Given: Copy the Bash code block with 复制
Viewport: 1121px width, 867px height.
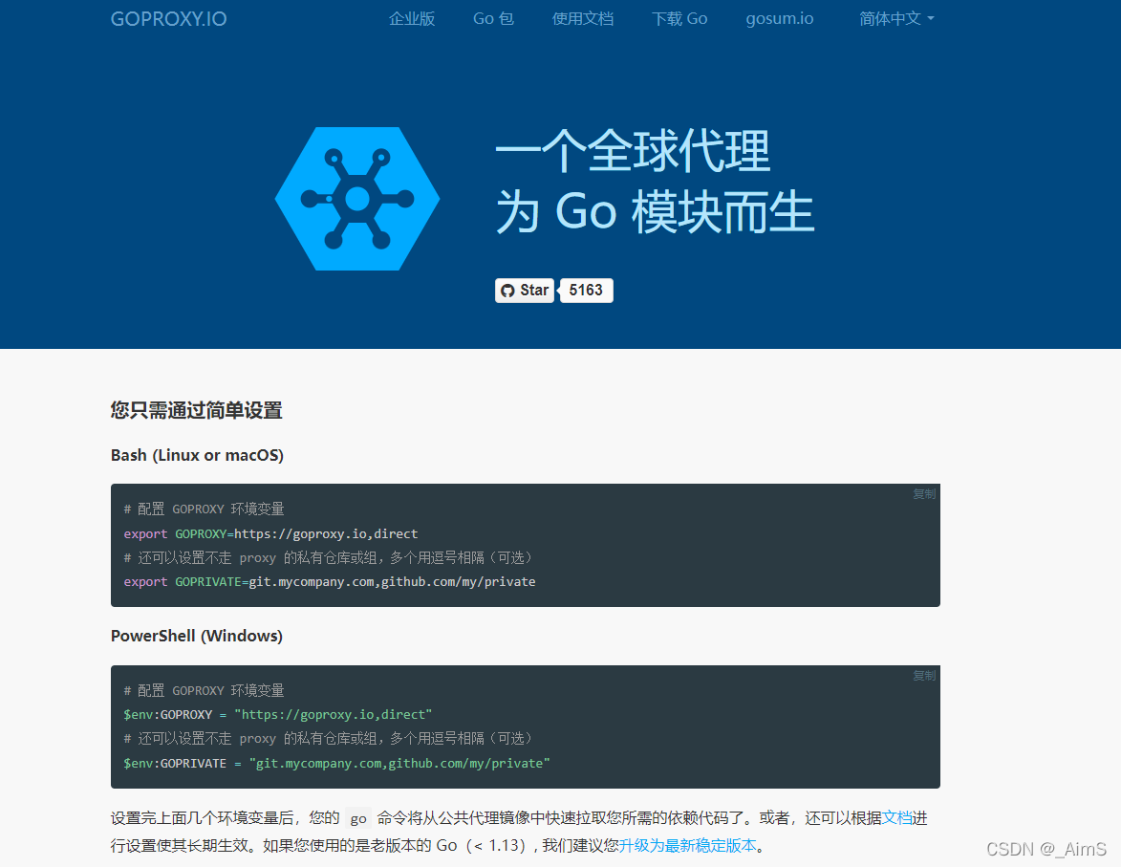Looking at the screenshot, I should 924,494.
